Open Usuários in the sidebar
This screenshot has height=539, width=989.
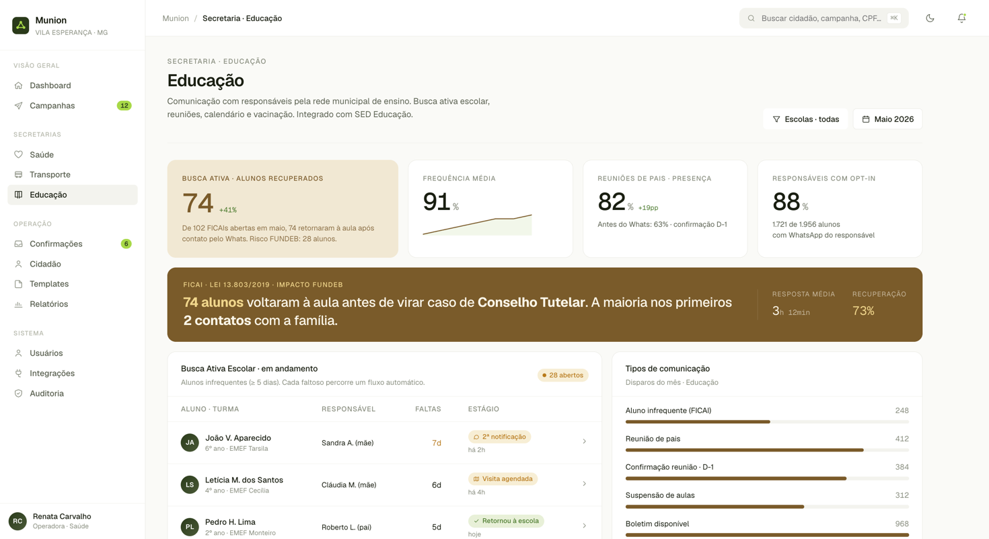coord(73,353)
